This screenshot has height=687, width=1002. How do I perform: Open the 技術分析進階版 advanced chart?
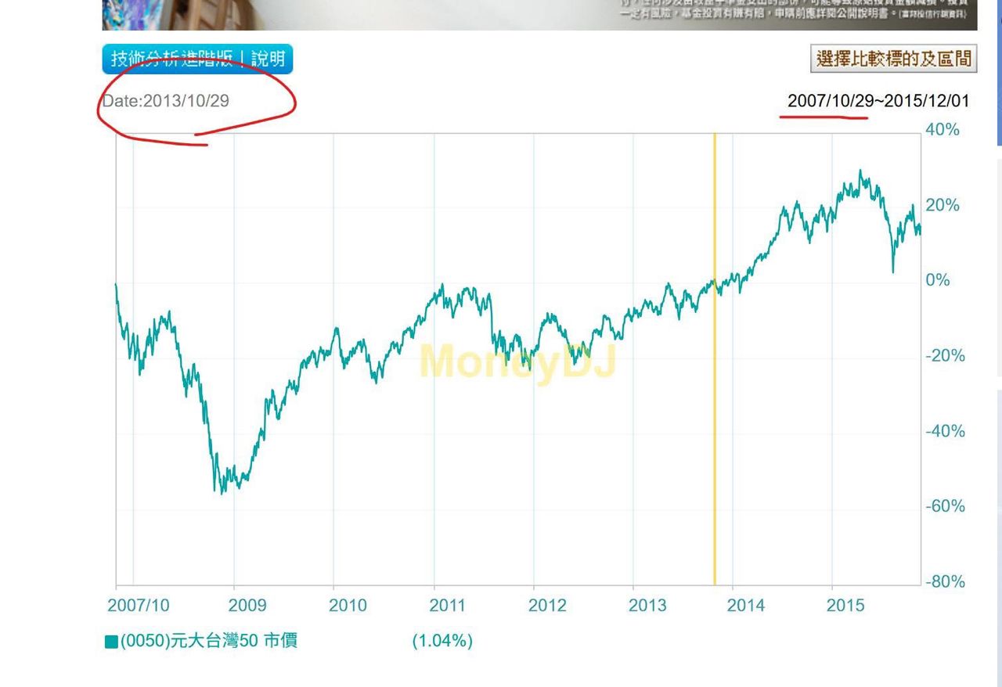171,59
